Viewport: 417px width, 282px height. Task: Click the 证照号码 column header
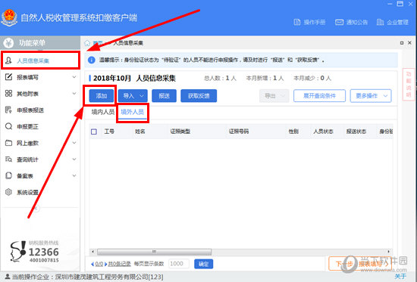click(x=239, y=132)
